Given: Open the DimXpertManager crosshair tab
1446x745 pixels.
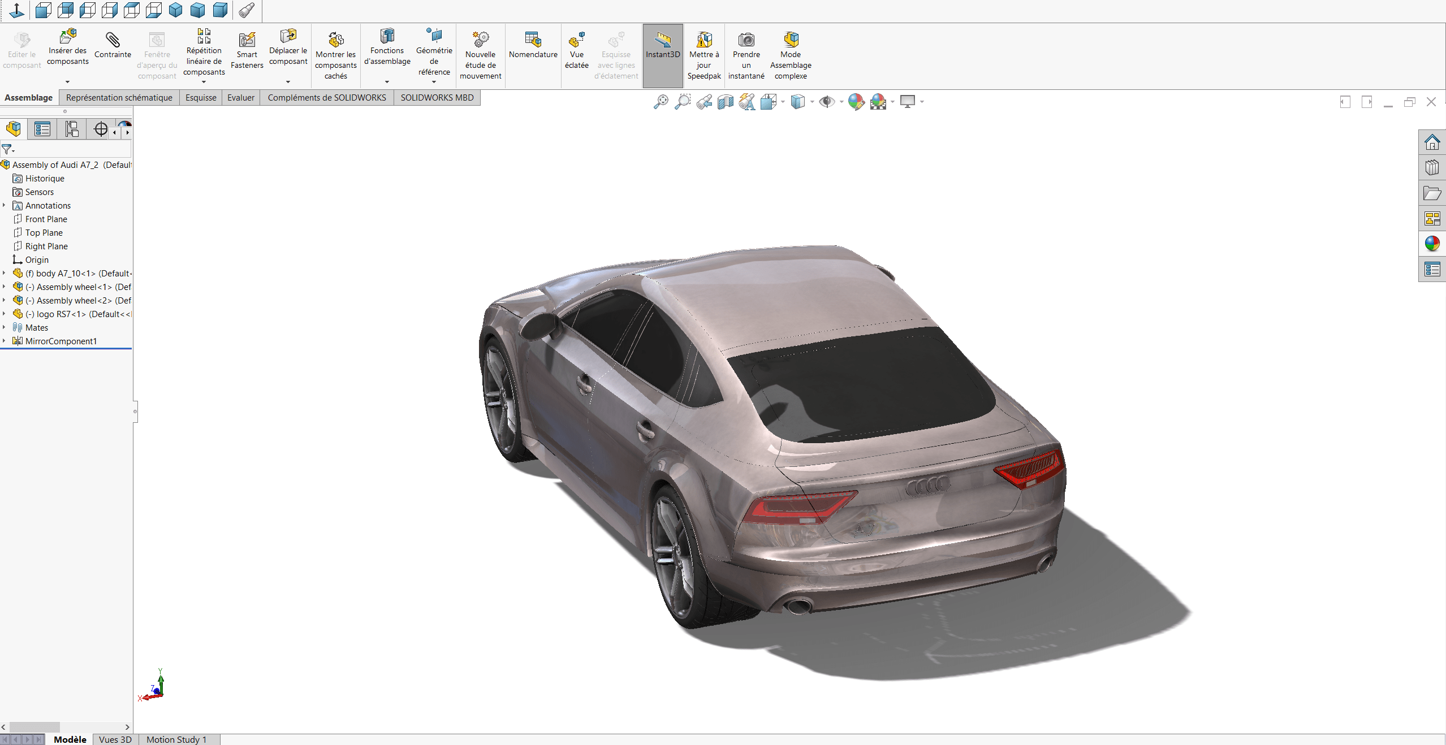Looking at the screenshot, I should click(x=101, y=129).
